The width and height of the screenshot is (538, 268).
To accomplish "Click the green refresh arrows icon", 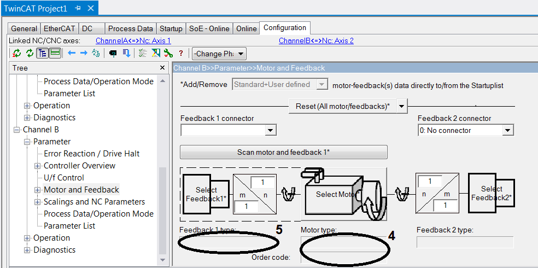I will point(30,54).
